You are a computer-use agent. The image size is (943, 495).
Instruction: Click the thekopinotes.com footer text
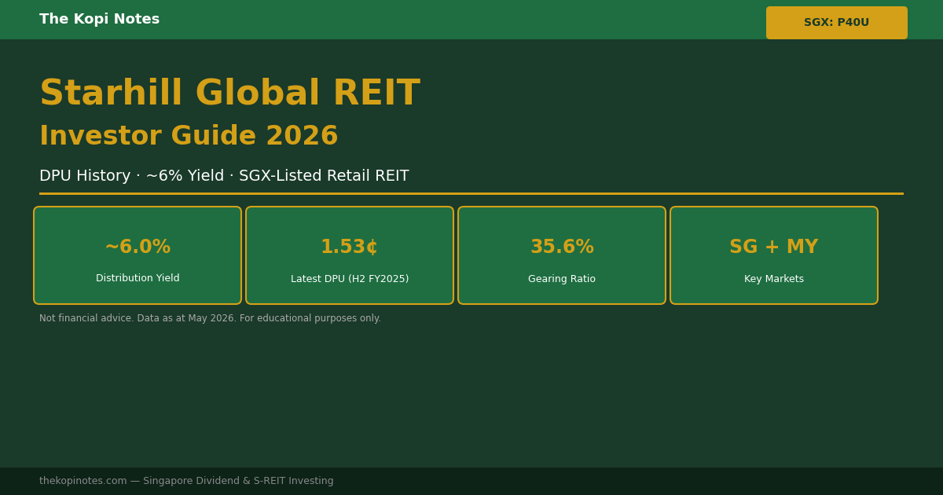pyautogui.click(x=186, y=481)
